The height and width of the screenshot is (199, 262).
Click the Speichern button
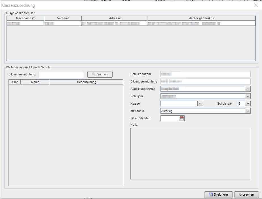[218, 194]
